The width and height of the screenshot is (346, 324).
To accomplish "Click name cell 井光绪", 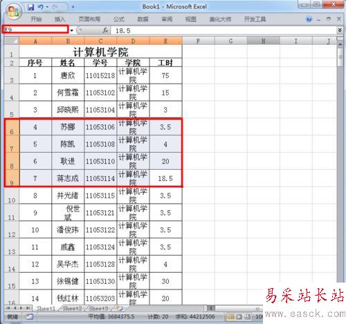I will click(x=68, y=196).
